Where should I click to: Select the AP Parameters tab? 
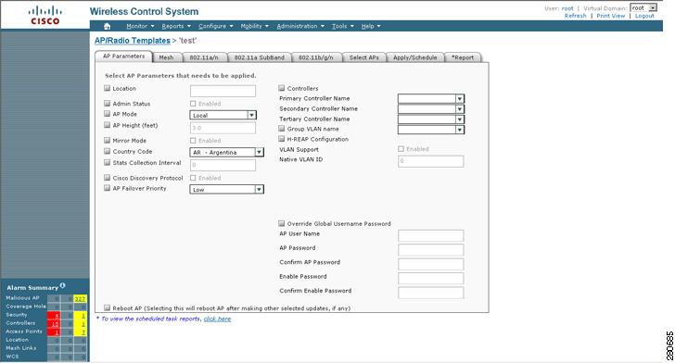(124, 56)
